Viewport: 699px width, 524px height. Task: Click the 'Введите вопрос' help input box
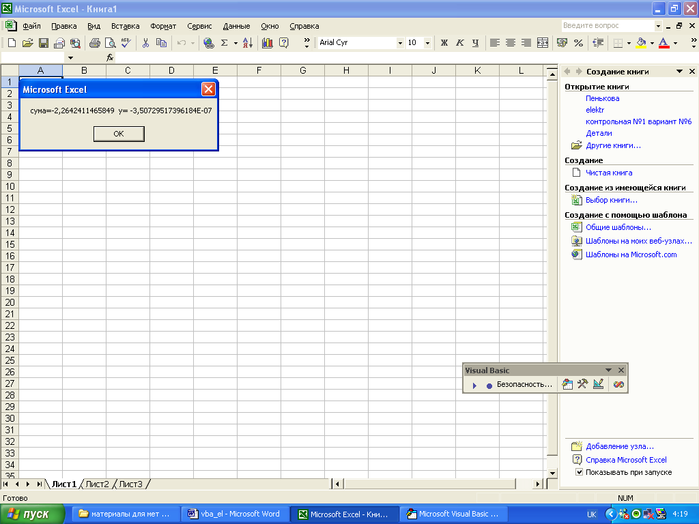(608, 26)
